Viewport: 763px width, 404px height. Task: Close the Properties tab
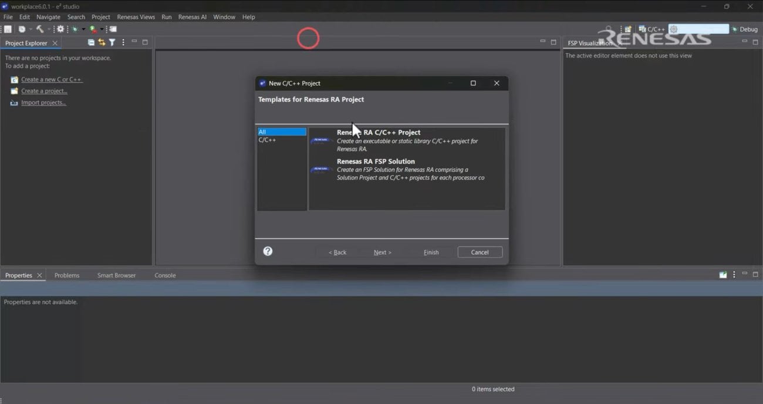(39, 275)
